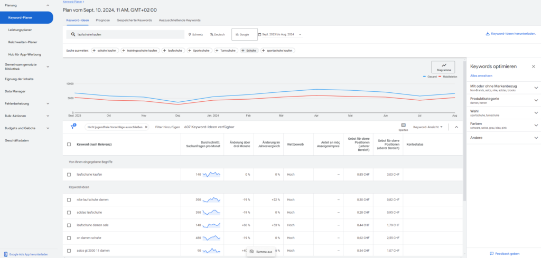Add 'Sportschuhe' suggestion chip
The height and width of the screenshot is (258, 541).
[199, 51]
